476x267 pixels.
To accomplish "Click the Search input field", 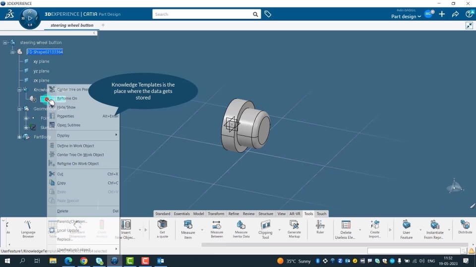I will coord(203,14).
